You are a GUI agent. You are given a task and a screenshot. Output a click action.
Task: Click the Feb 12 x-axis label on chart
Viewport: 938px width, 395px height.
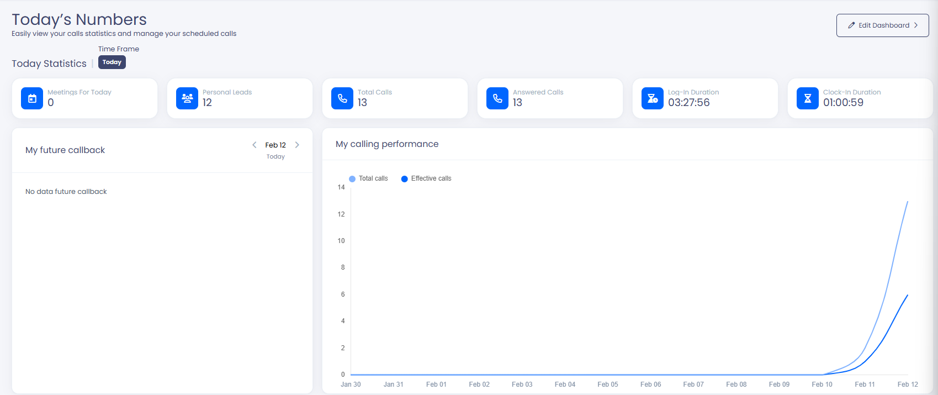coord(908,385)
